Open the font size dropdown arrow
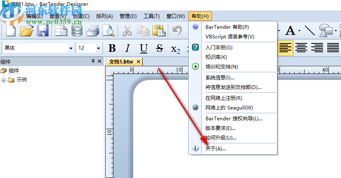The height and width of the screenshot is (178, 341). 98,48
